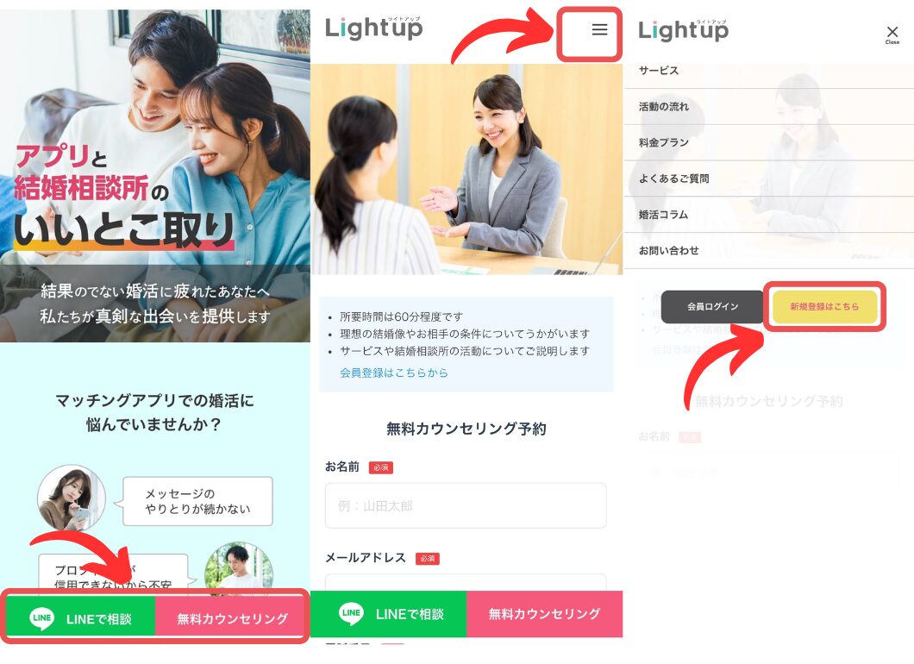Image resolution: width=914 pixels, height=664 pixels.
Task: Click the yellow 新規登録はこちら button
Action: point(824,307)
